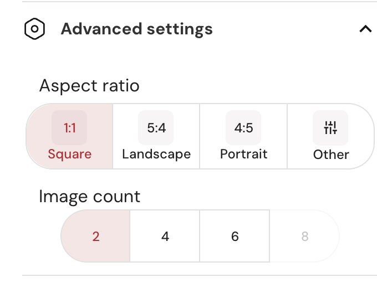
Task: Collapse Advanced settings with the chevron
Action: tap(365, 29)
